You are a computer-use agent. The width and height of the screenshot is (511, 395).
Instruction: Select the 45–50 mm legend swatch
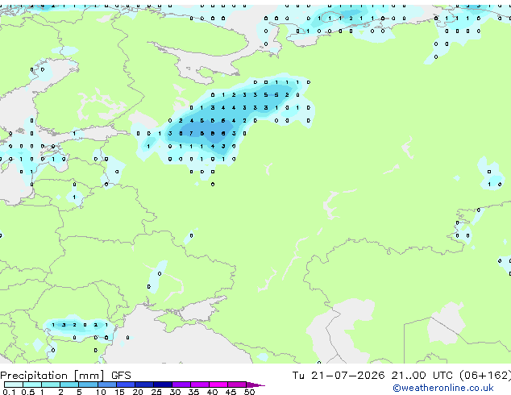237,385
